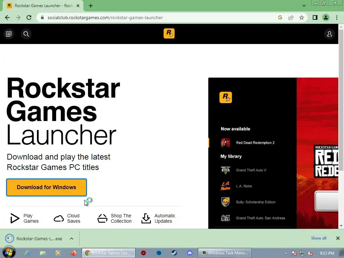
Task: Select Bully: Scholarship Edition entry
Action: 252,202
